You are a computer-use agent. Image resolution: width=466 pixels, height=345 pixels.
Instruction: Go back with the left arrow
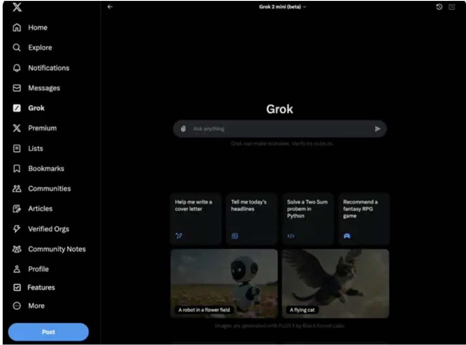click(x=110, y=7)
